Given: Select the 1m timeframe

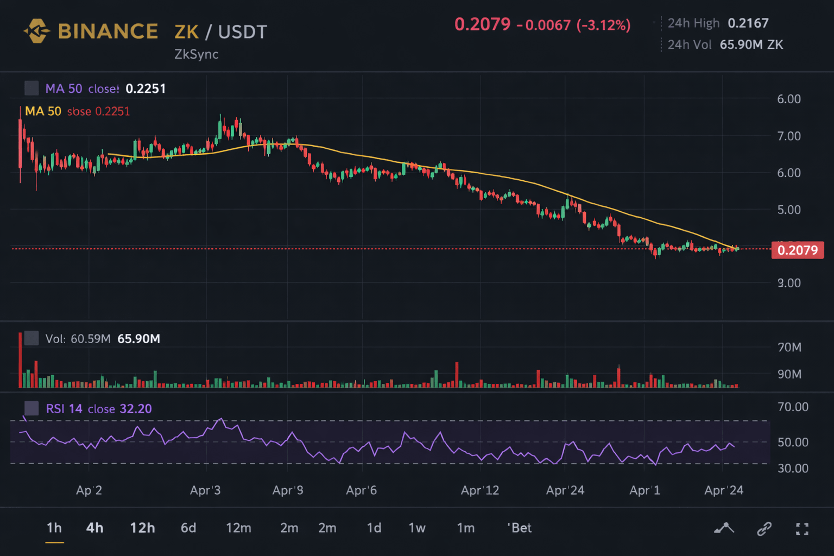Looking at the screenshot, I should pyautogui.click(x=466, y=528).
